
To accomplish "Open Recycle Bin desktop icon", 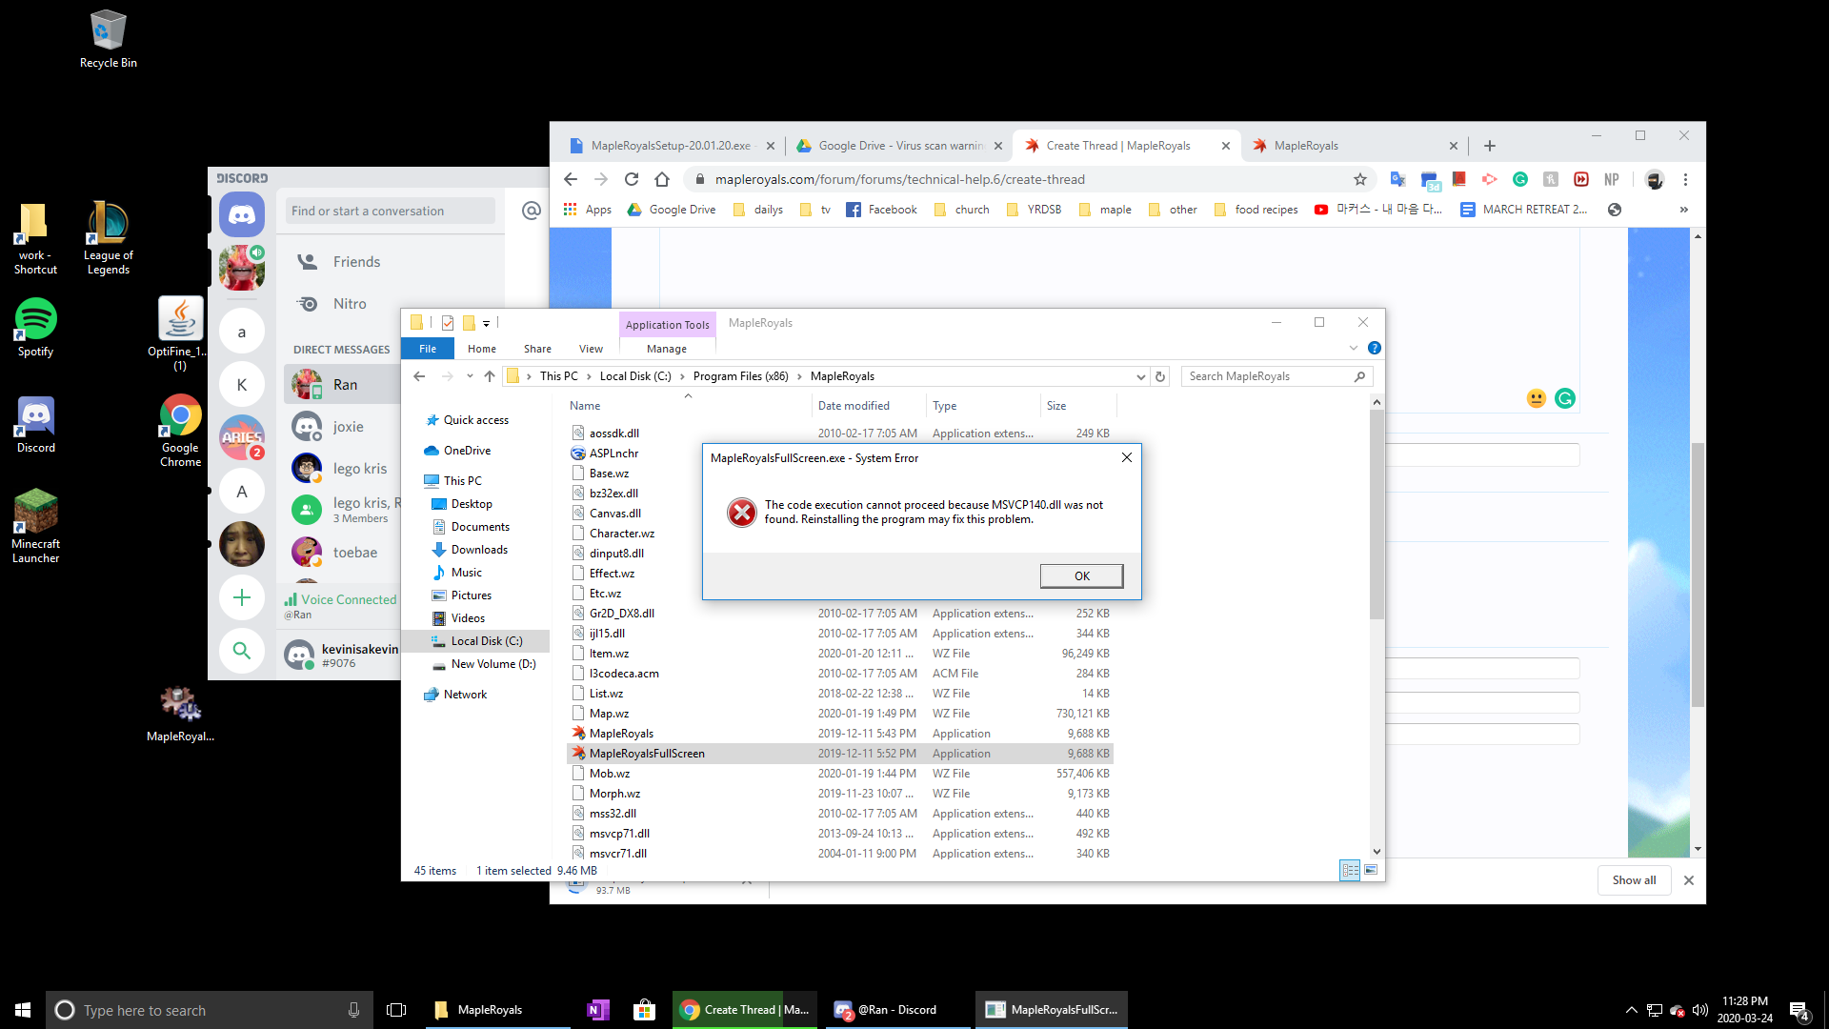I will [x=108, y=39].
